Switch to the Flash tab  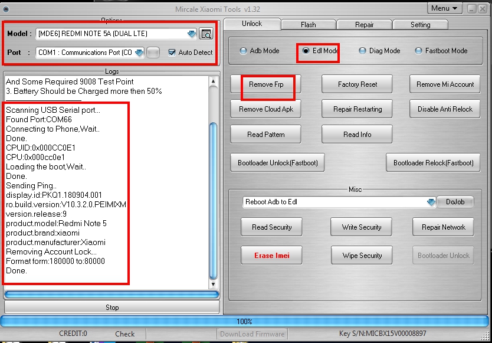click(309, 25)
